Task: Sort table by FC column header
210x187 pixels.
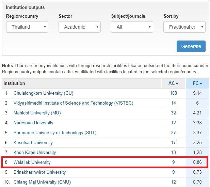Action: click(x=197, y=83)
